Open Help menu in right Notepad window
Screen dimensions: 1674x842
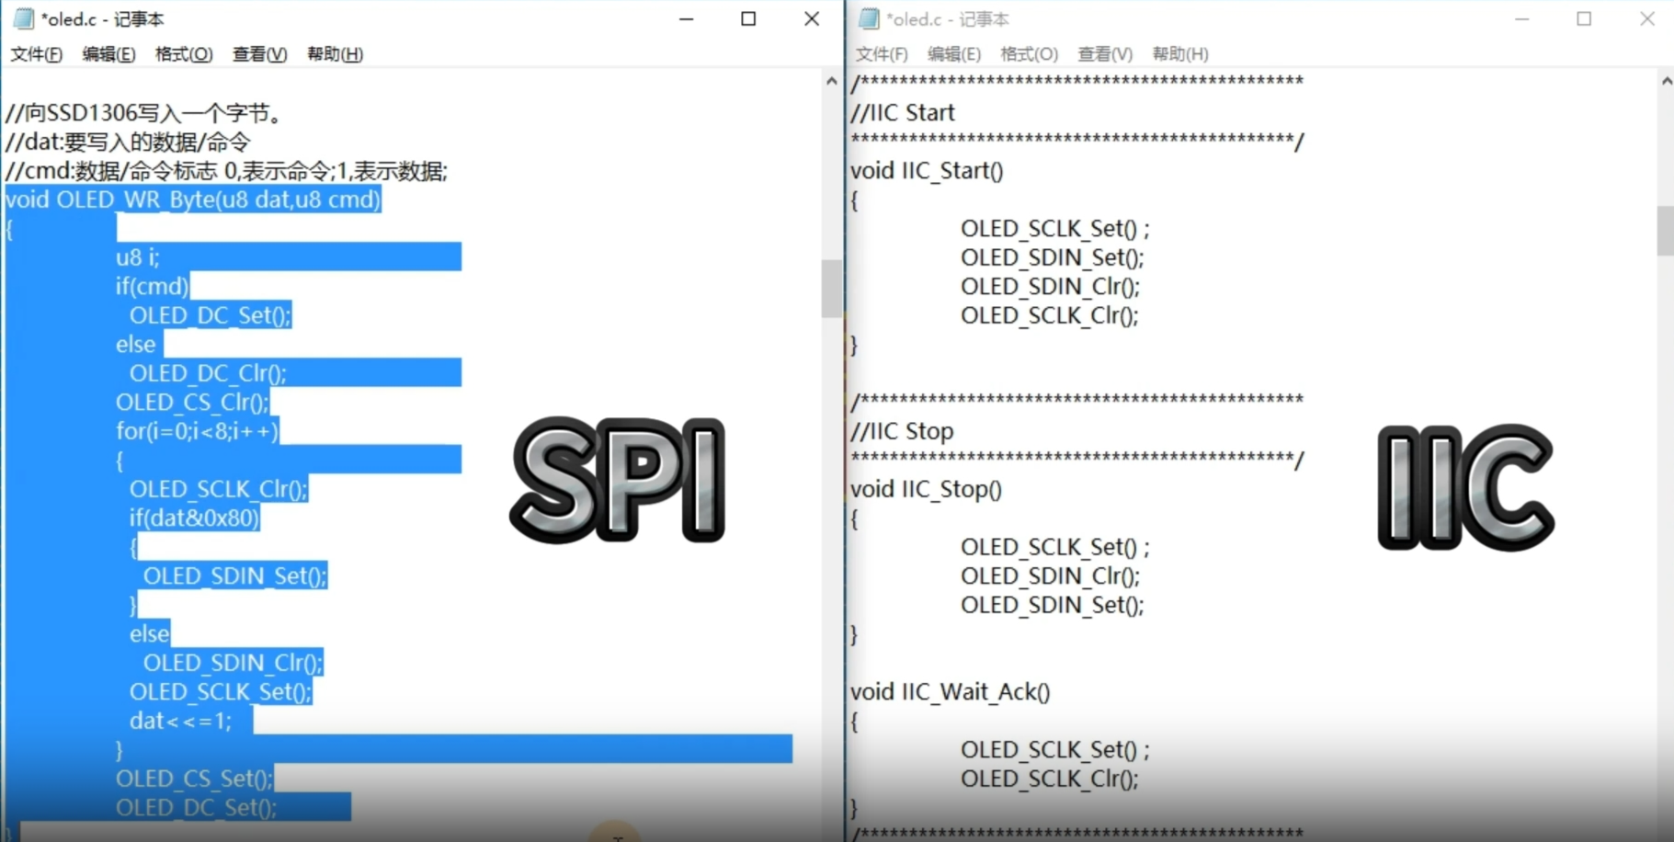1180,54
